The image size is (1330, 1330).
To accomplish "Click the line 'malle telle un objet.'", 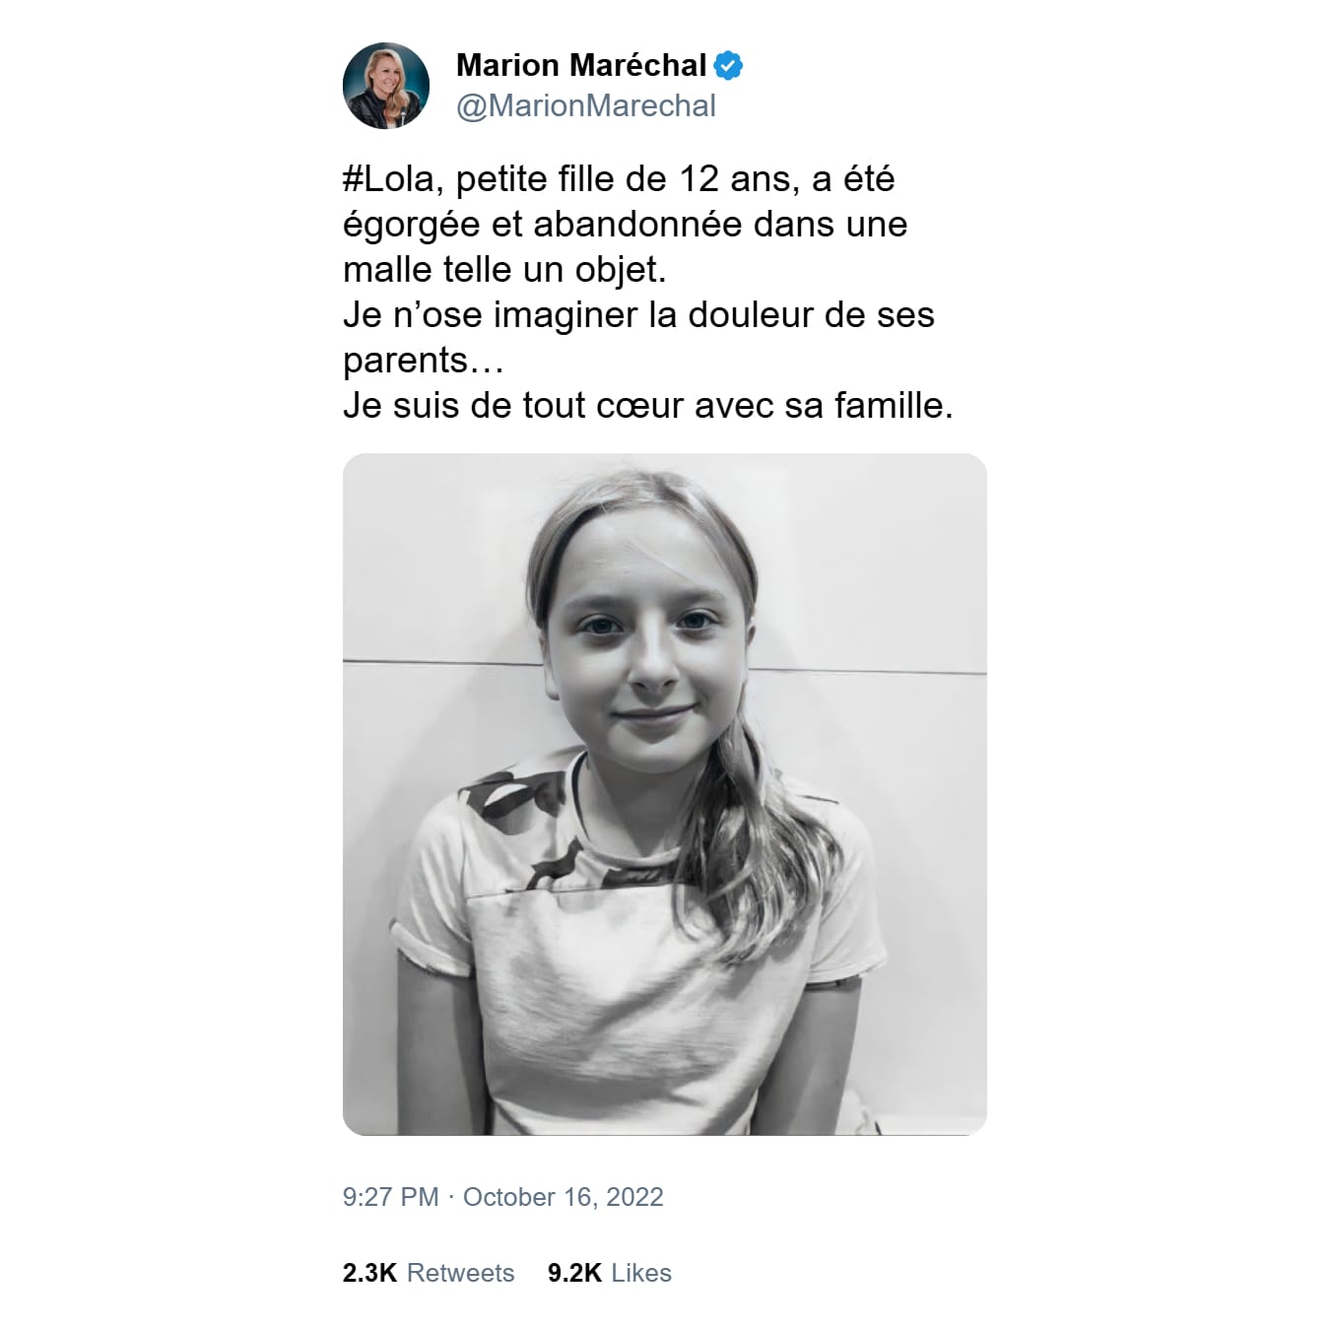I will 504,270.
